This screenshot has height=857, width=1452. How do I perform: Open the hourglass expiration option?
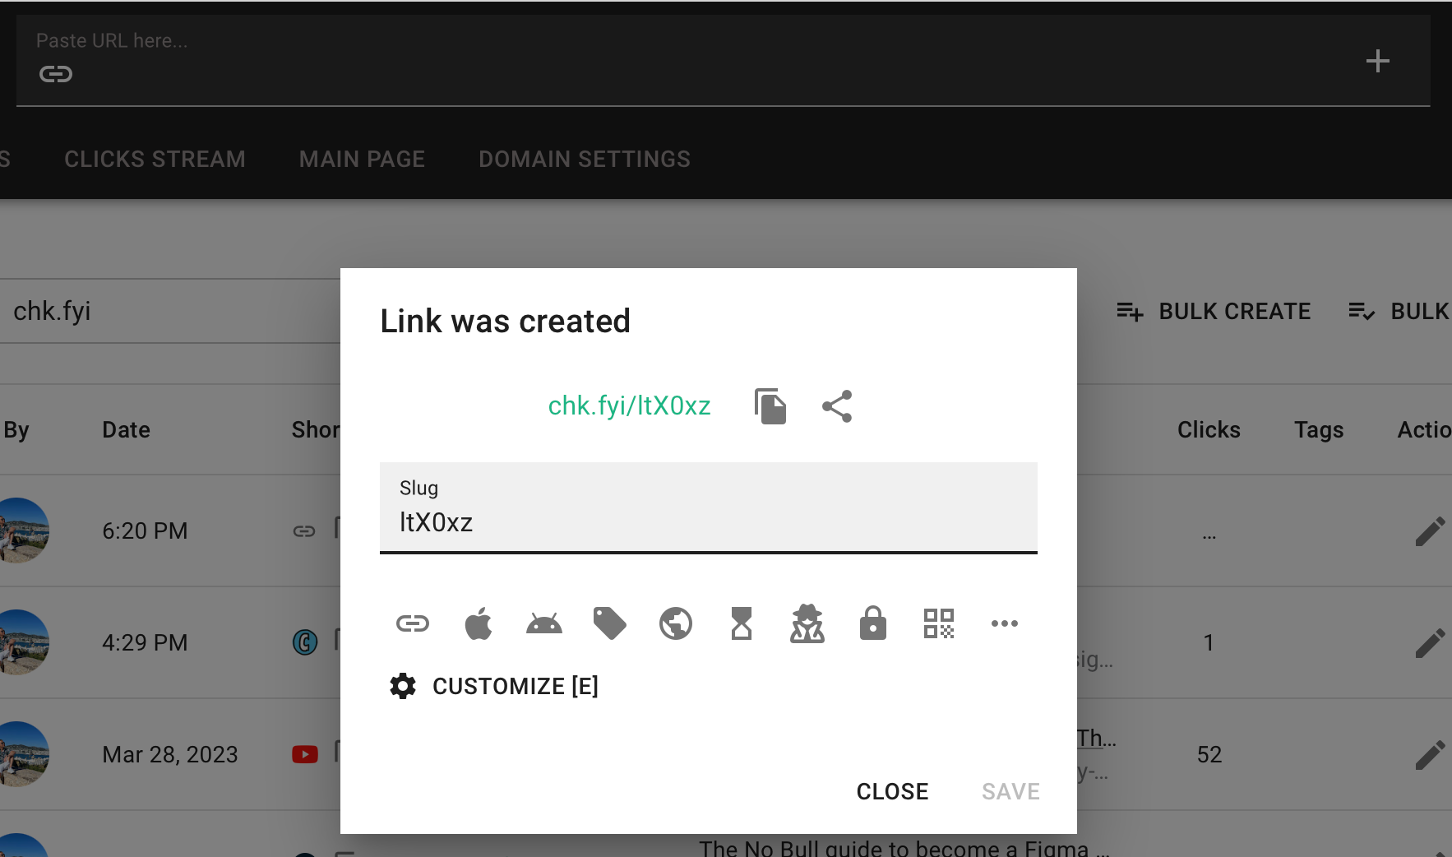(x=742, y=623)
